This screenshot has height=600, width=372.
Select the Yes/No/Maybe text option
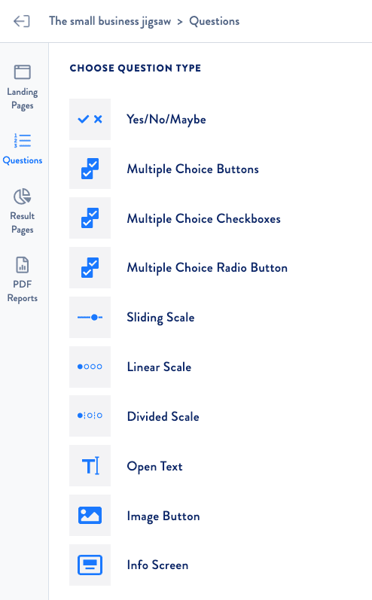(166, 120)
